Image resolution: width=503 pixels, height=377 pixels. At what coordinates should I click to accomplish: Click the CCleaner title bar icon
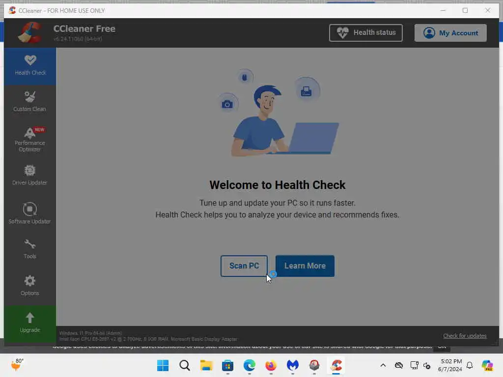[x=12, y=10]
